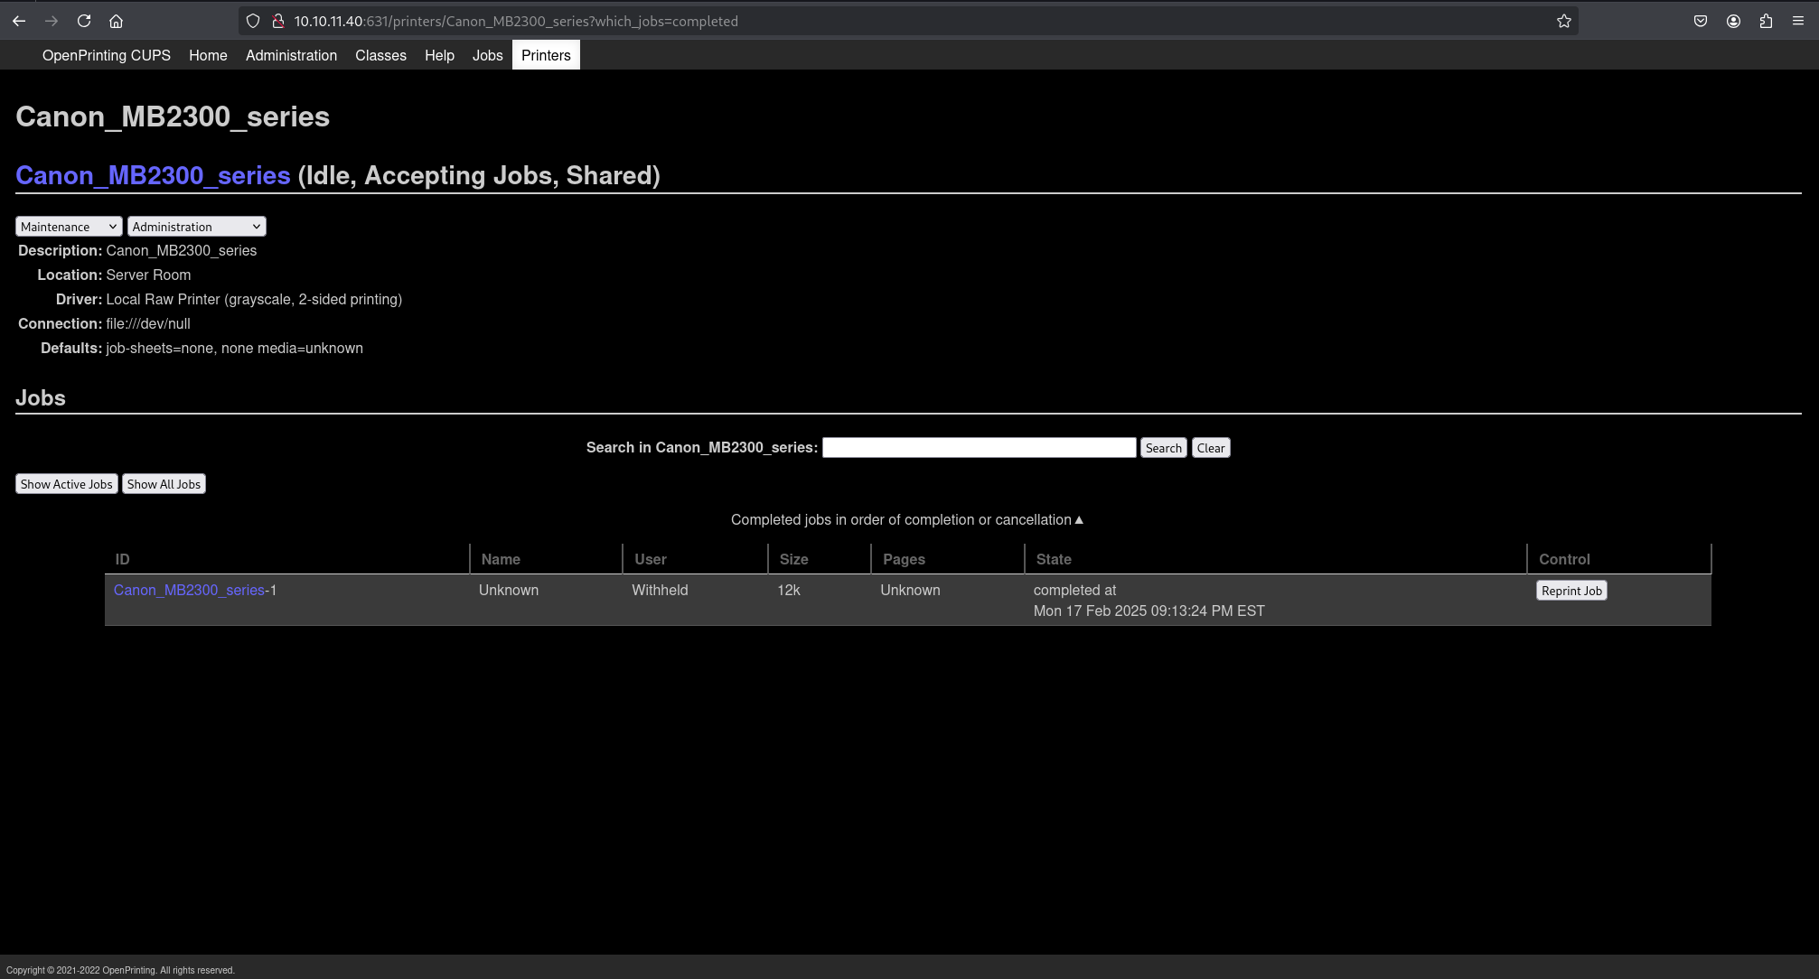The height and width of the screenshot is (979, 1819).
Task: Open the Administration nav tab
Action: pos(291,55)
